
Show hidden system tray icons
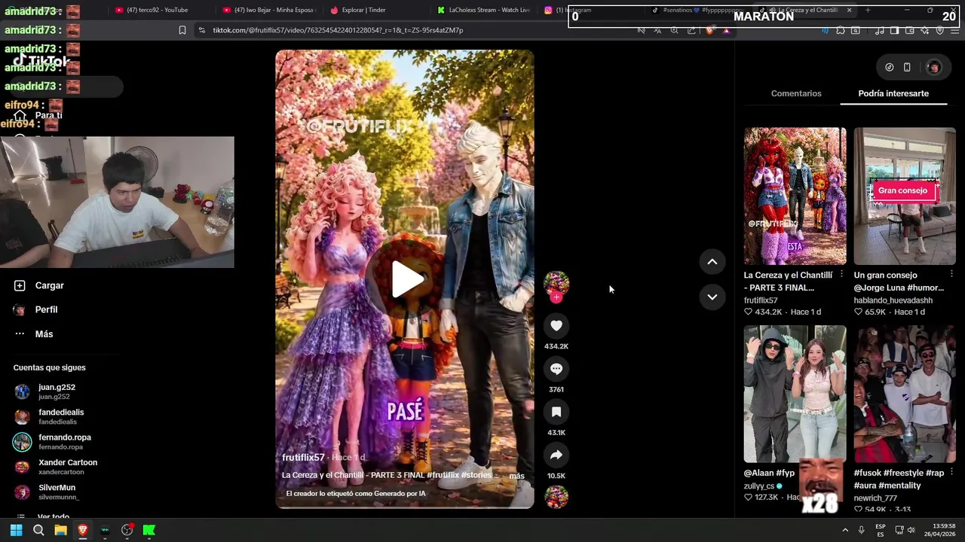(x=845, y=530)
